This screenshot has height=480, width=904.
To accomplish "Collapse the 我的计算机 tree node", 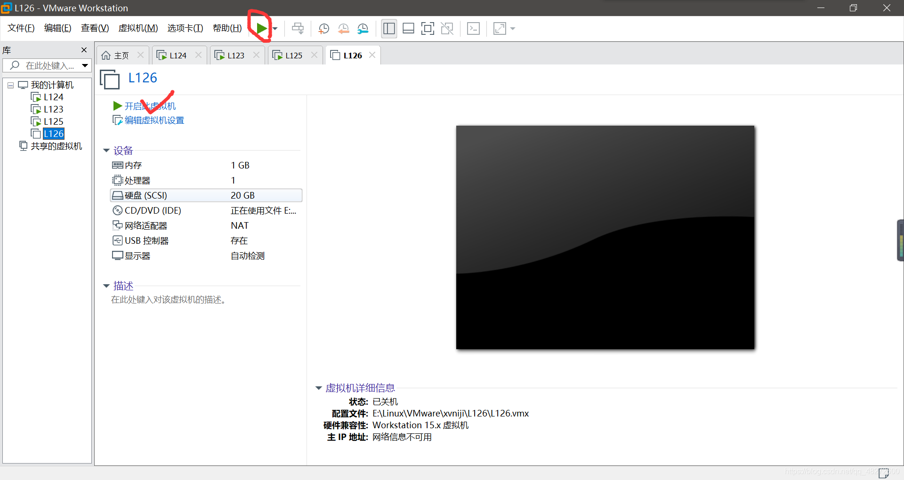I will click(10, 85).
